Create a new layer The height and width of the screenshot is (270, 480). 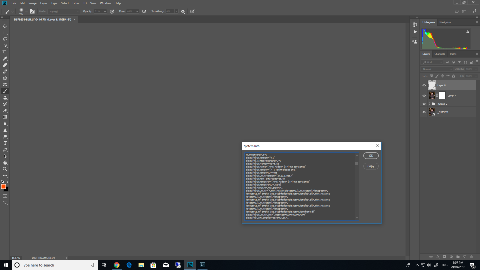(464, 257)
